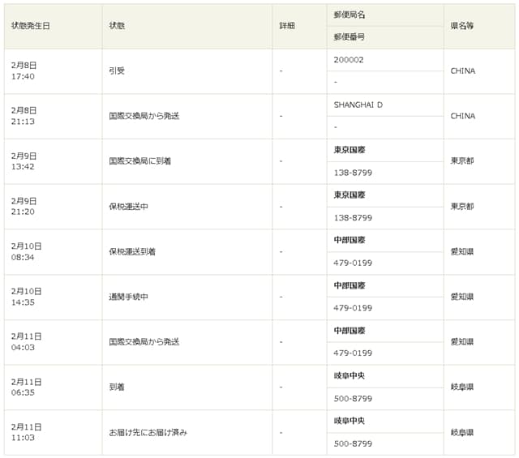
Task: Select the 2月8日 17:40 date cell
Action: (54, 71)
